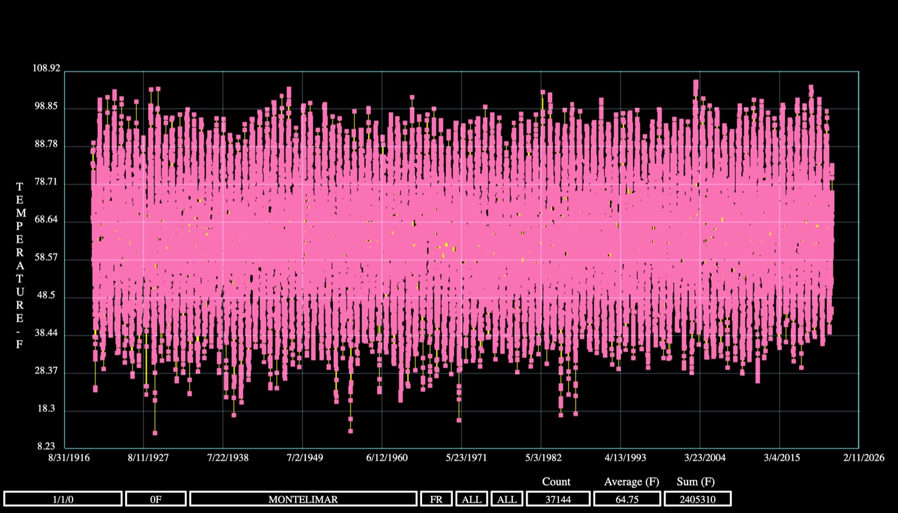
Task: Click the 7/22/1938 date tick
Action: click(x=228, y=457)
